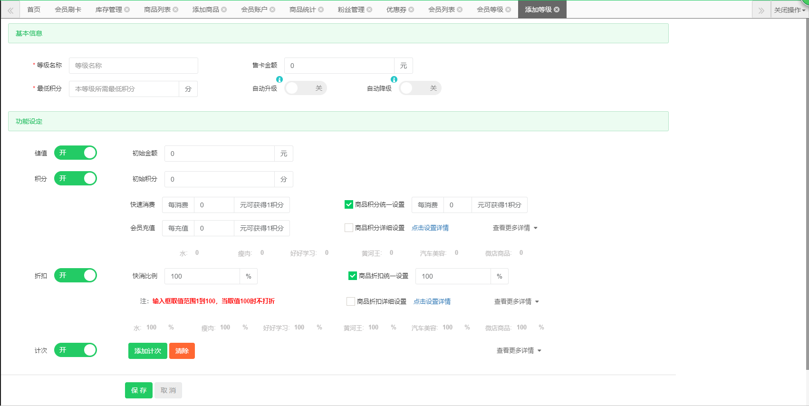Image resolution: width=809 pixels, height=406 pixels.
Task: Close the 添加商品 tab via its x icon
Action: (224, 10)
